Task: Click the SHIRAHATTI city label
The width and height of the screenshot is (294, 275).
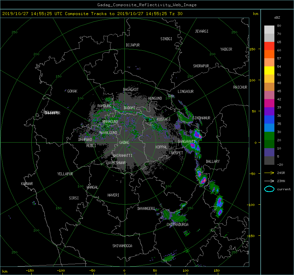Action: pyautogui.click(x=122, y=156)
